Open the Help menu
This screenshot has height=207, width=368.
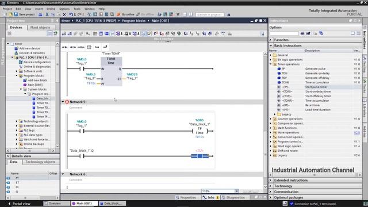point(102,9)
